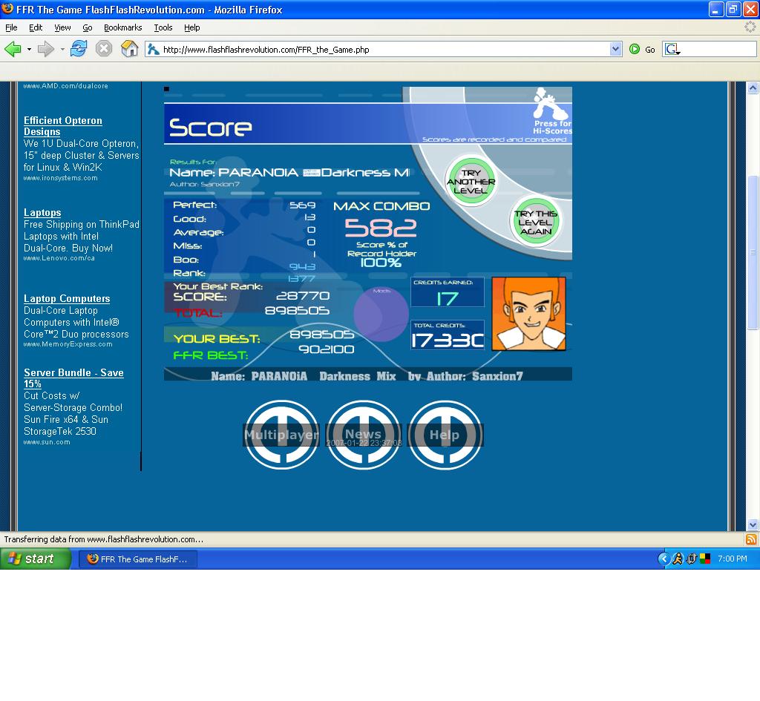Screen dimensions: 760x701
Task: Click the vertical scrollbar thumb
Action: (x=753, y=252)
